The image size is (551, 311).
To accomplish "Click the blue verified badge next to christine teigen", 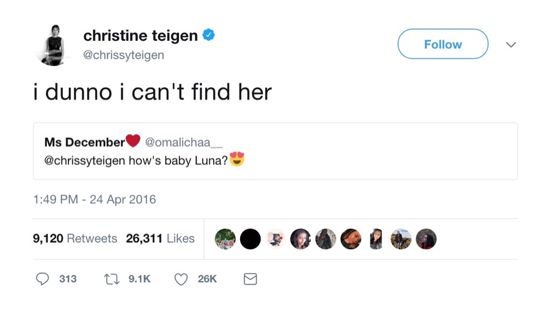I will pos(209,34).
